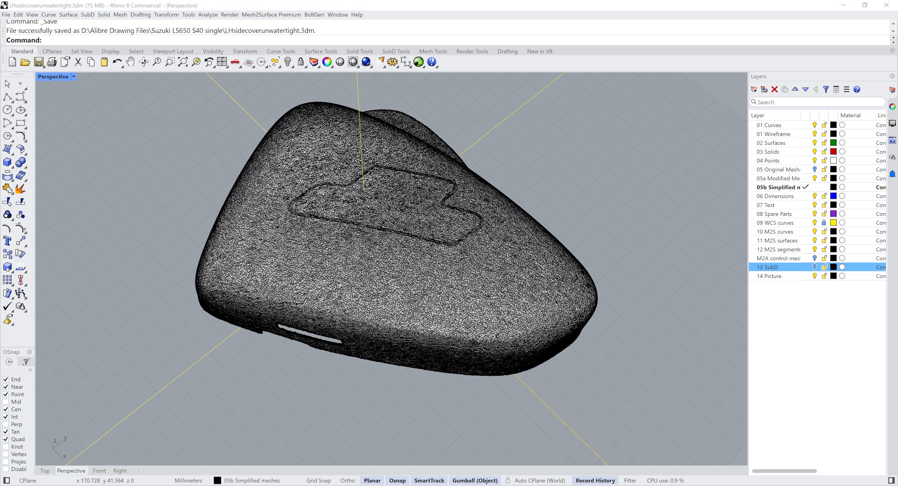Screen dimensions: 898x486
Task: Click the Save file toolbar icon
Action: point(39,62)
